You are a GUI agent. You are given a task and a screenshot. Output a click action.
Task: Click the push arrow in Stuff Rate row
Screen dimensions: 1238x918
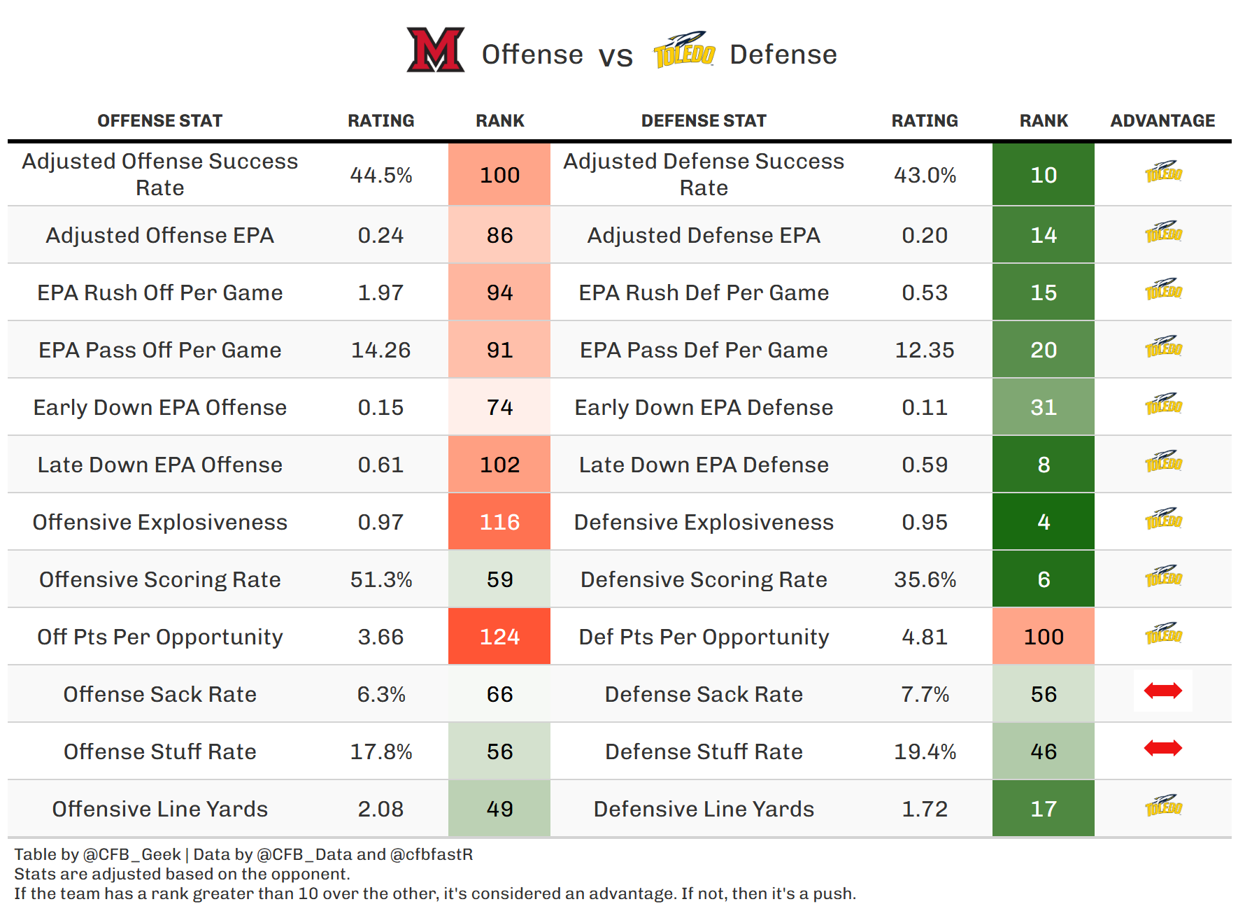click(x=1162, y=749)
